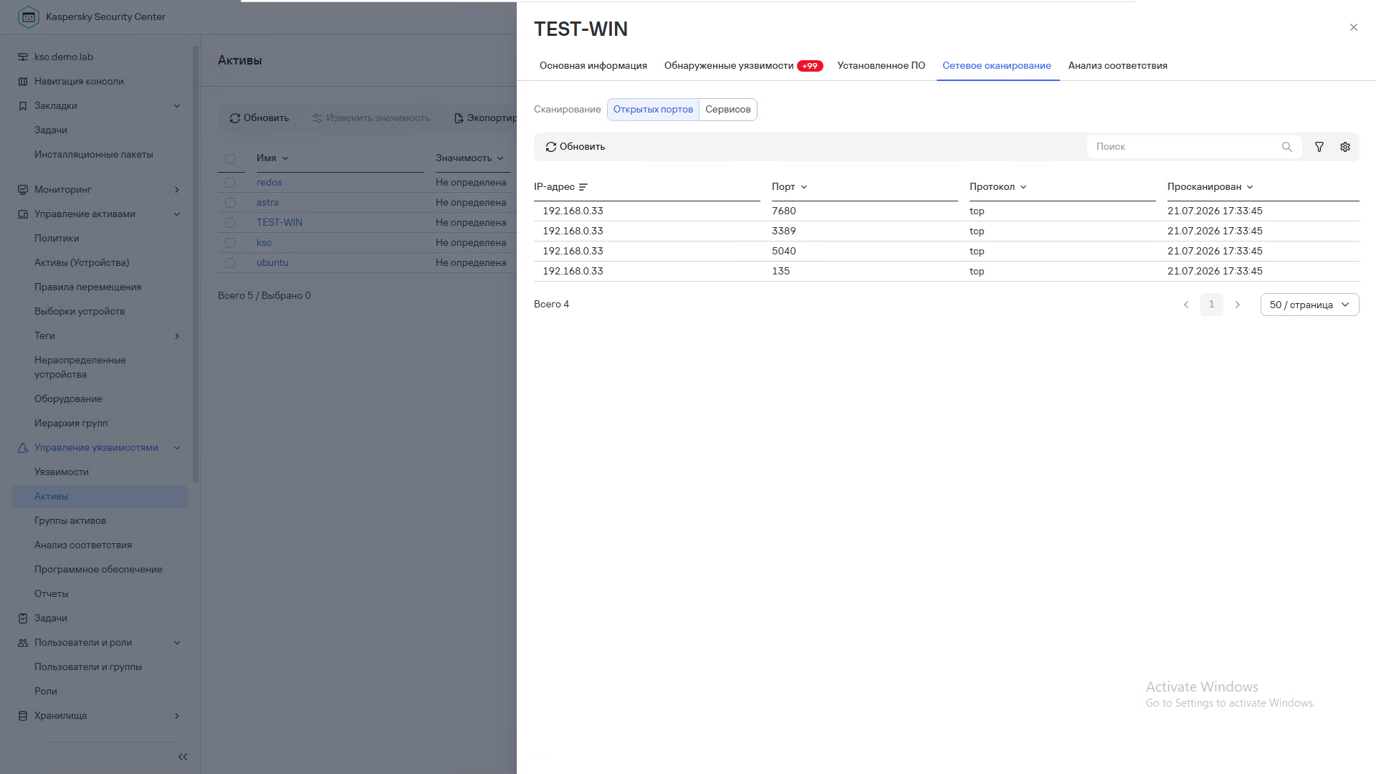This screenshot has height=774, width=1376.
Task: Open the Просканирован column dropdown
Action: tap(1250, 187)
